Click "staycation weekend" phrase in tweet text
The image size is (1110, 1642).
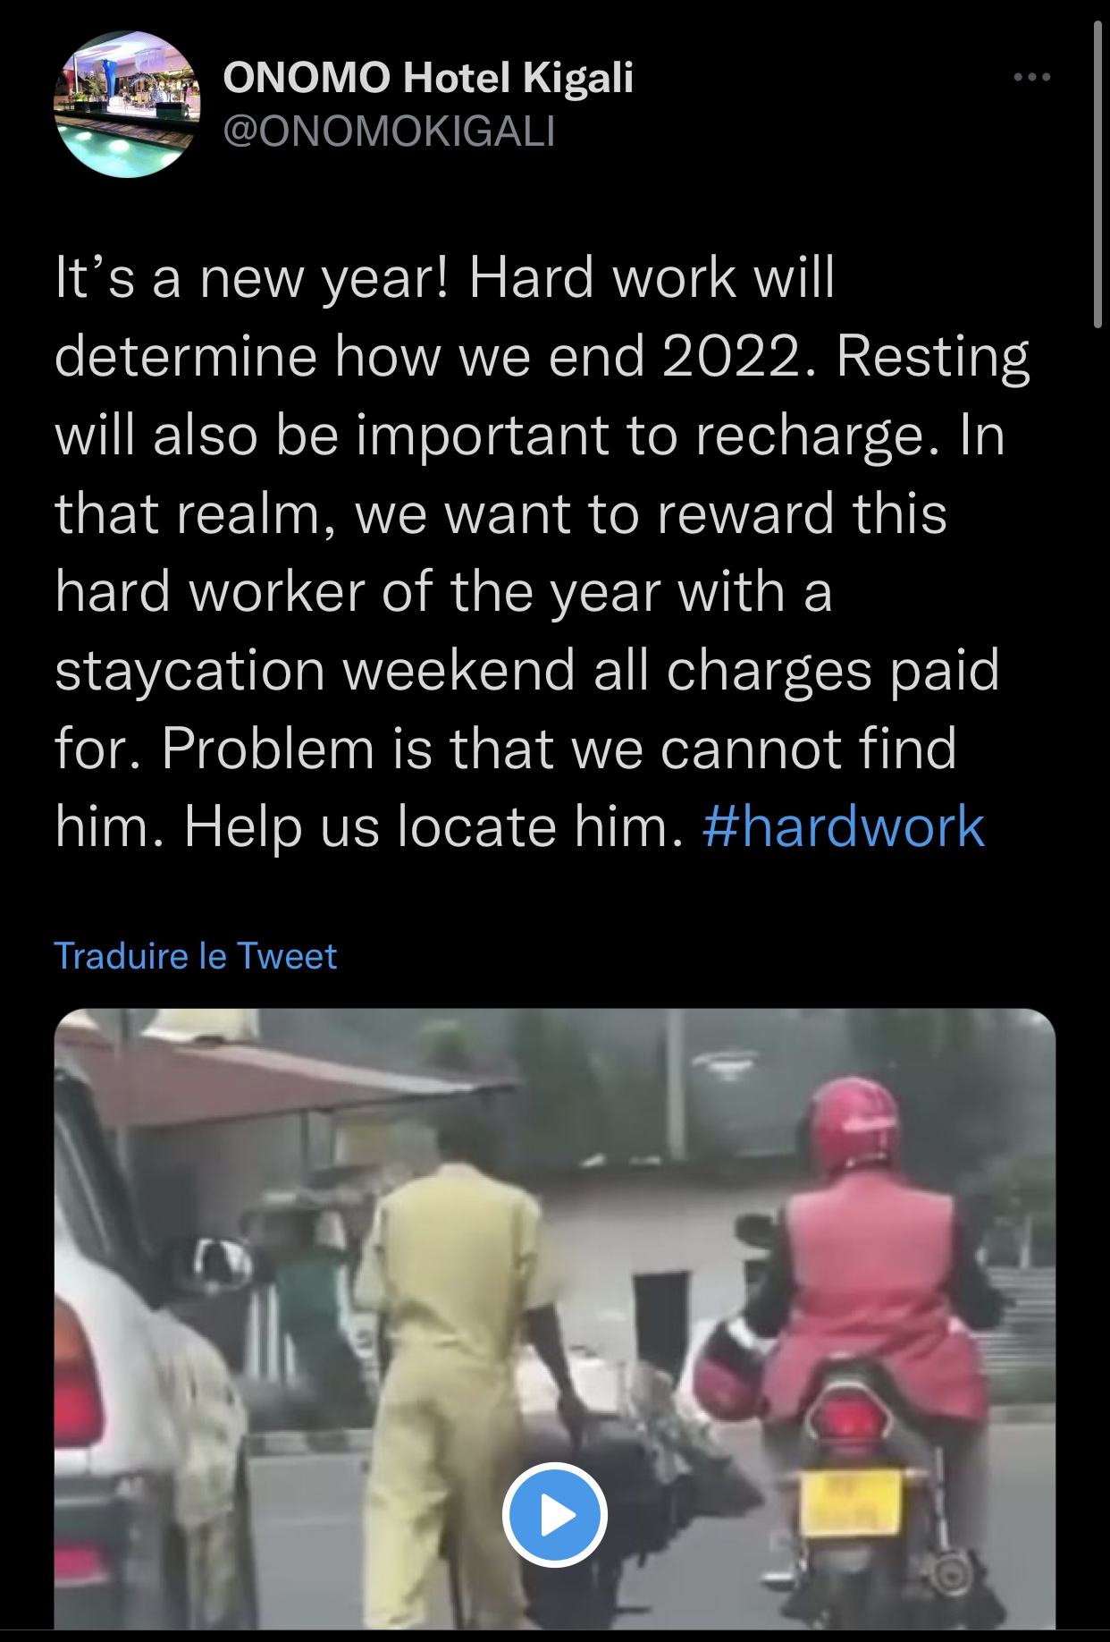pos(315,671)
